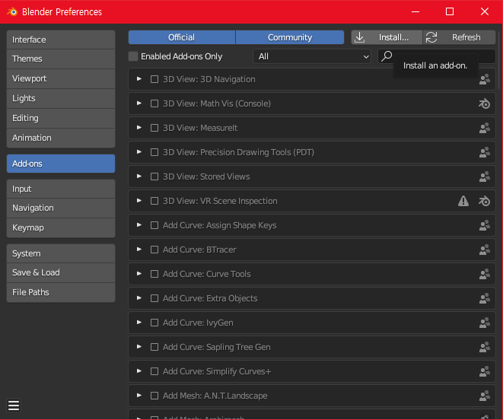Go to Save & Load section
503x420 pixels.
61,272
